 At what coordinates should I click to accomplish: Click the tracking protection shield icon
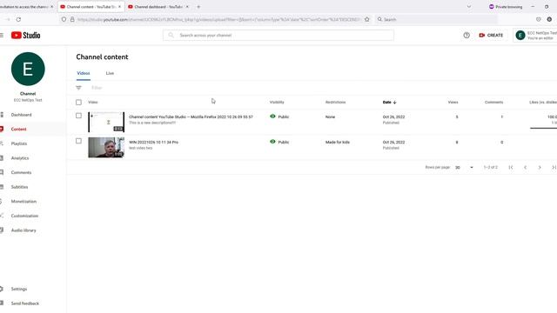coord(64,19)
